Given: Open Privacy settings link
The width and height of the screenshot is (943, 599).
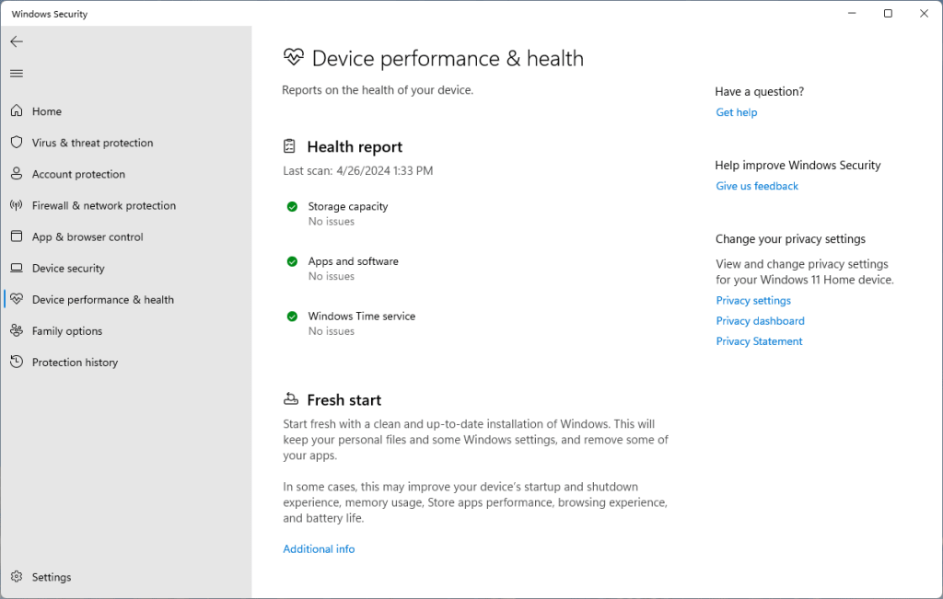Looking at the screenshot, I should coord(753,300).
